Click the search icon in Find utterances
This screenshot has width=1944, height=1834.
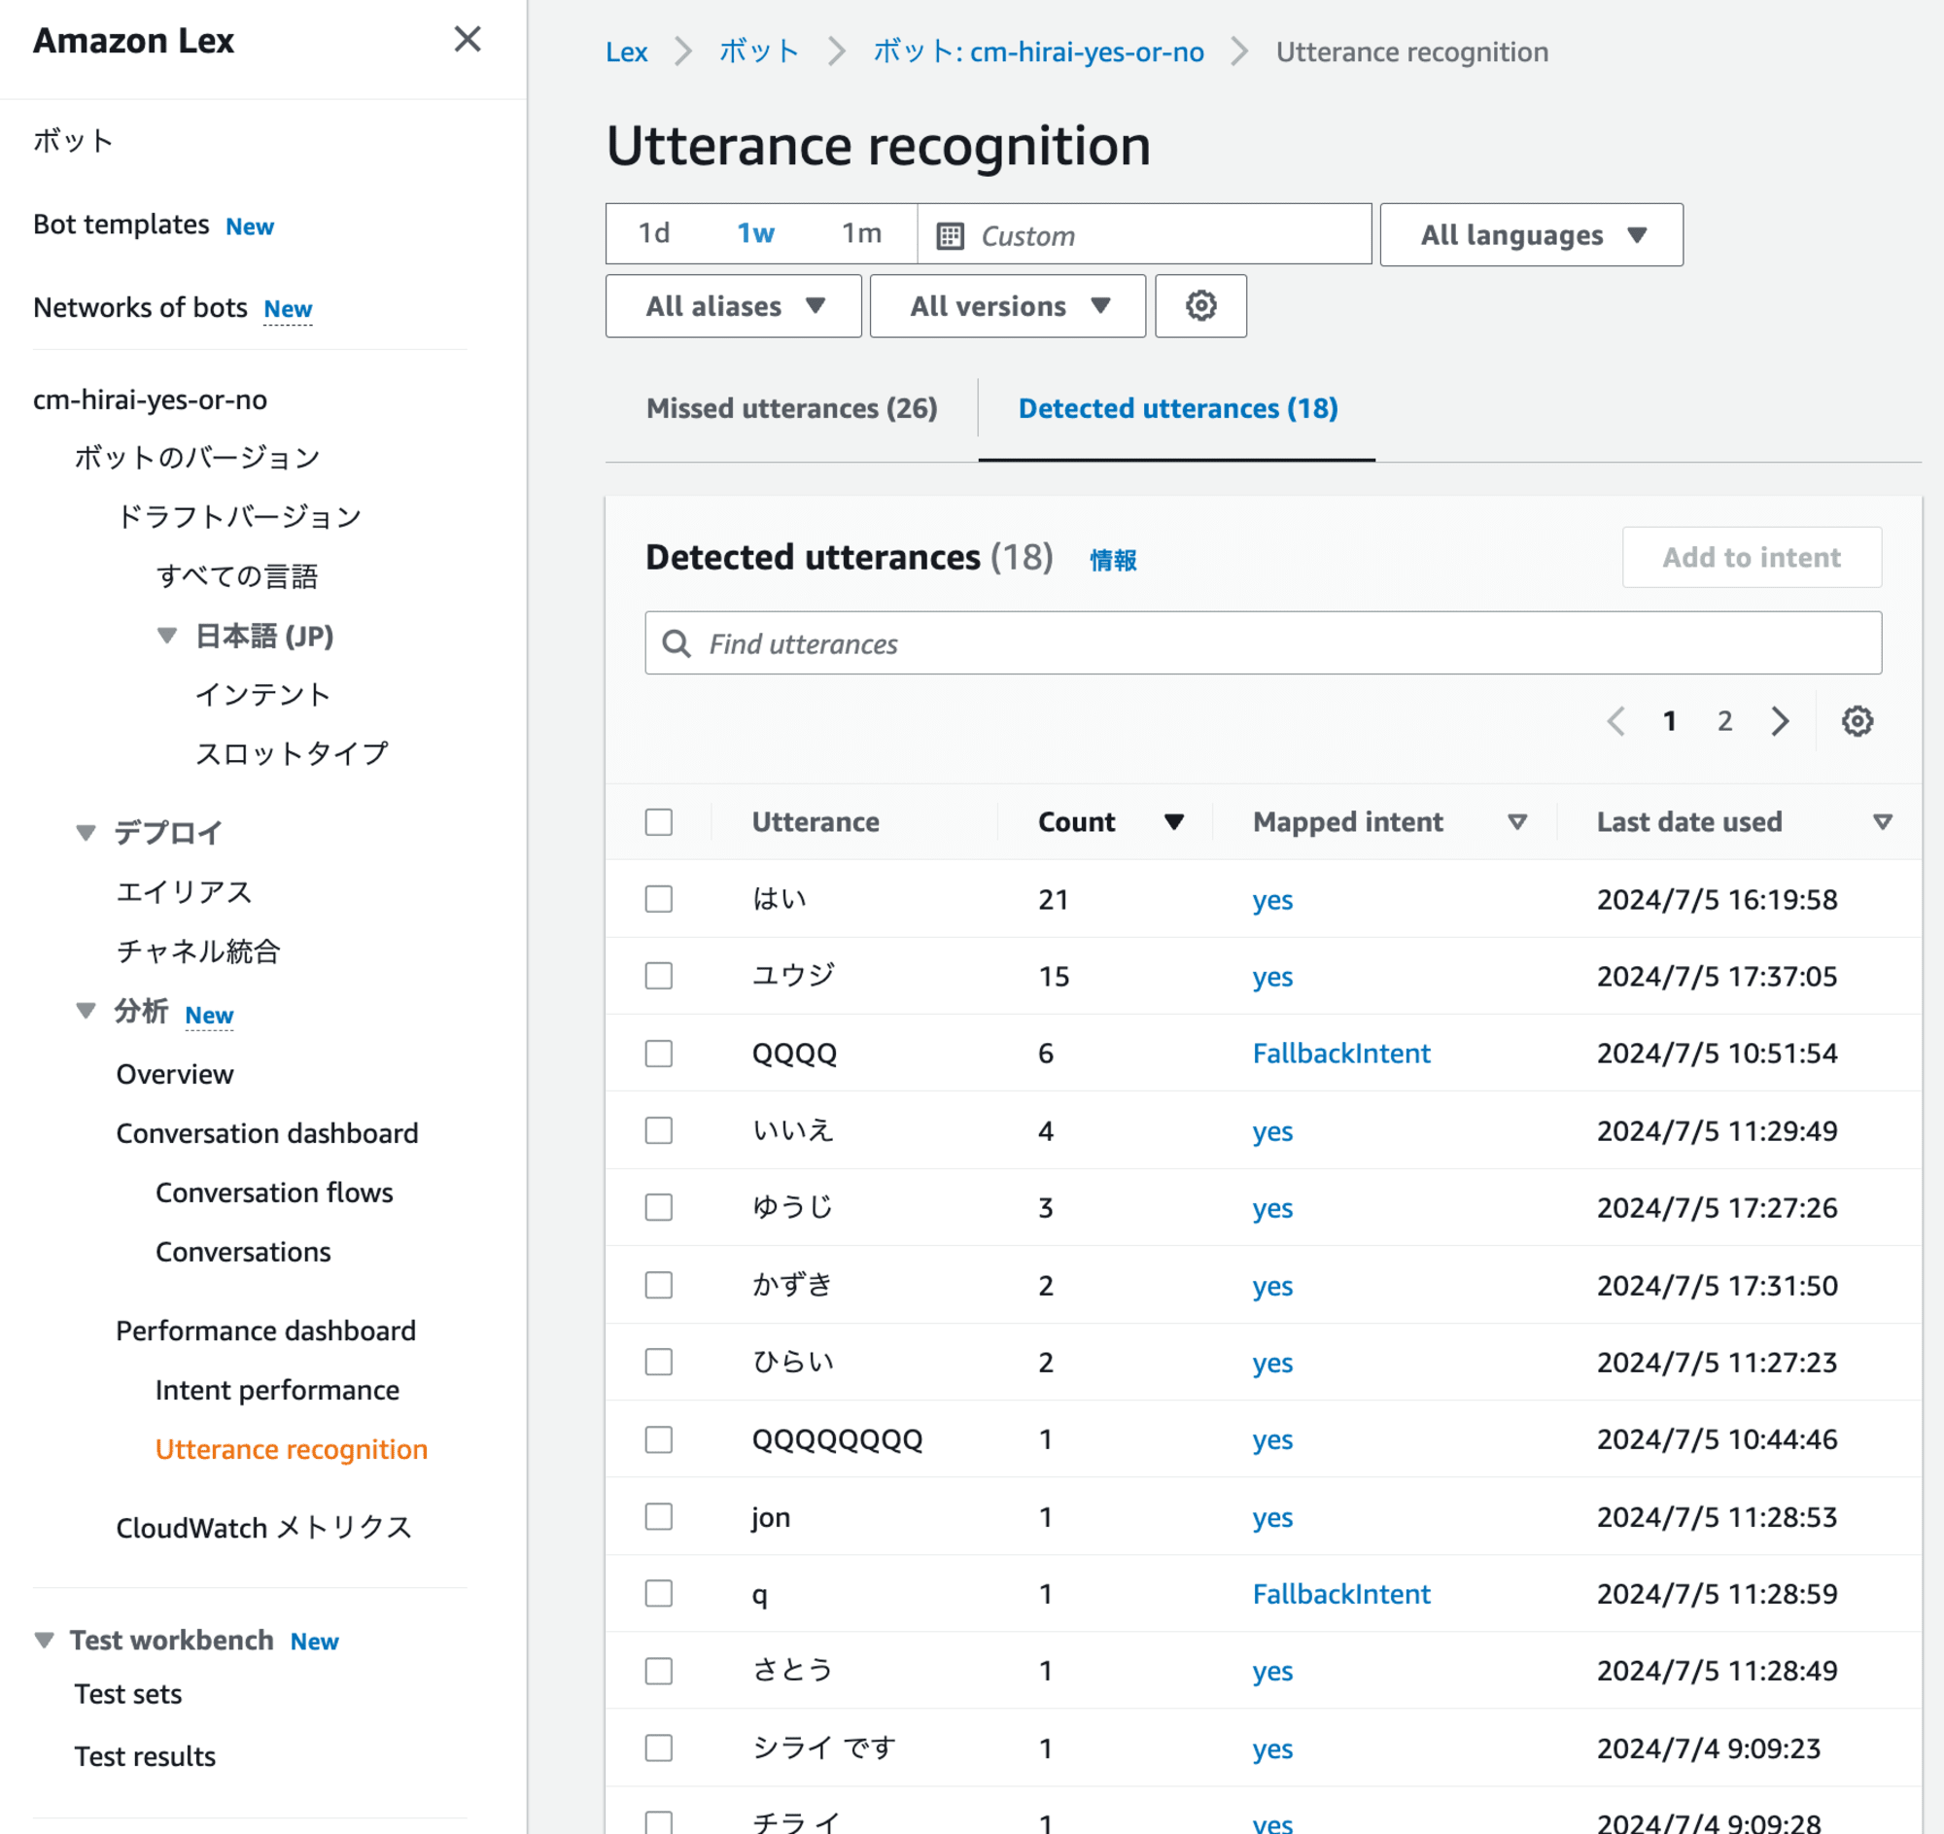[676, 643]
